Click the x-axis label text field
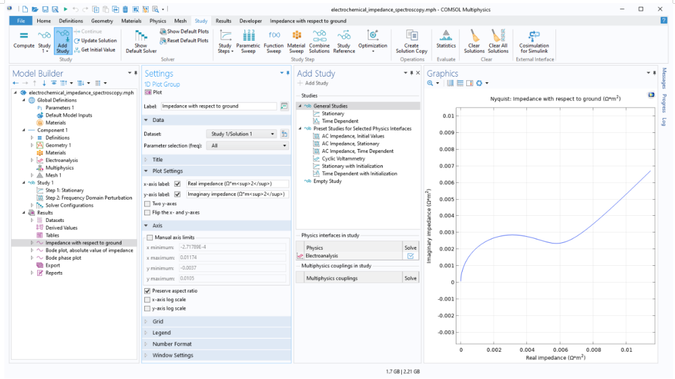Image resolution: width=675 pixels, height=379 pixels. coord(237,184)
